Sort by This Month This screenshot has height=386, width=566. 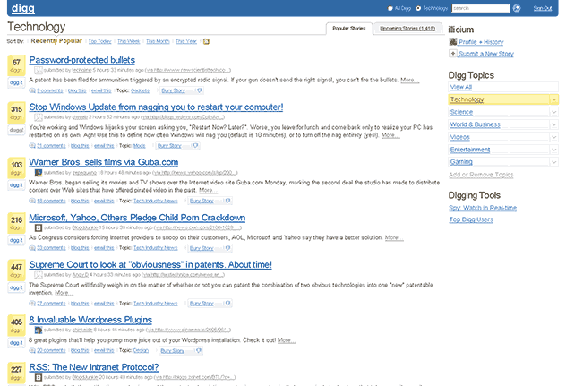tap(158, 41)
